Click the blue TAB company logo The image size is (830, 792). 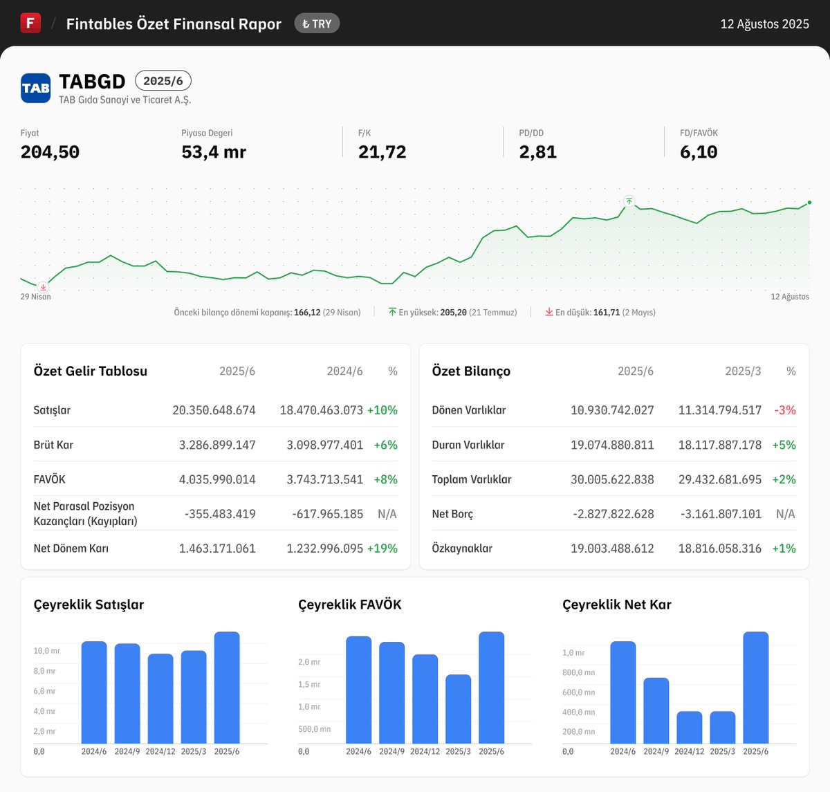(35, 88)
